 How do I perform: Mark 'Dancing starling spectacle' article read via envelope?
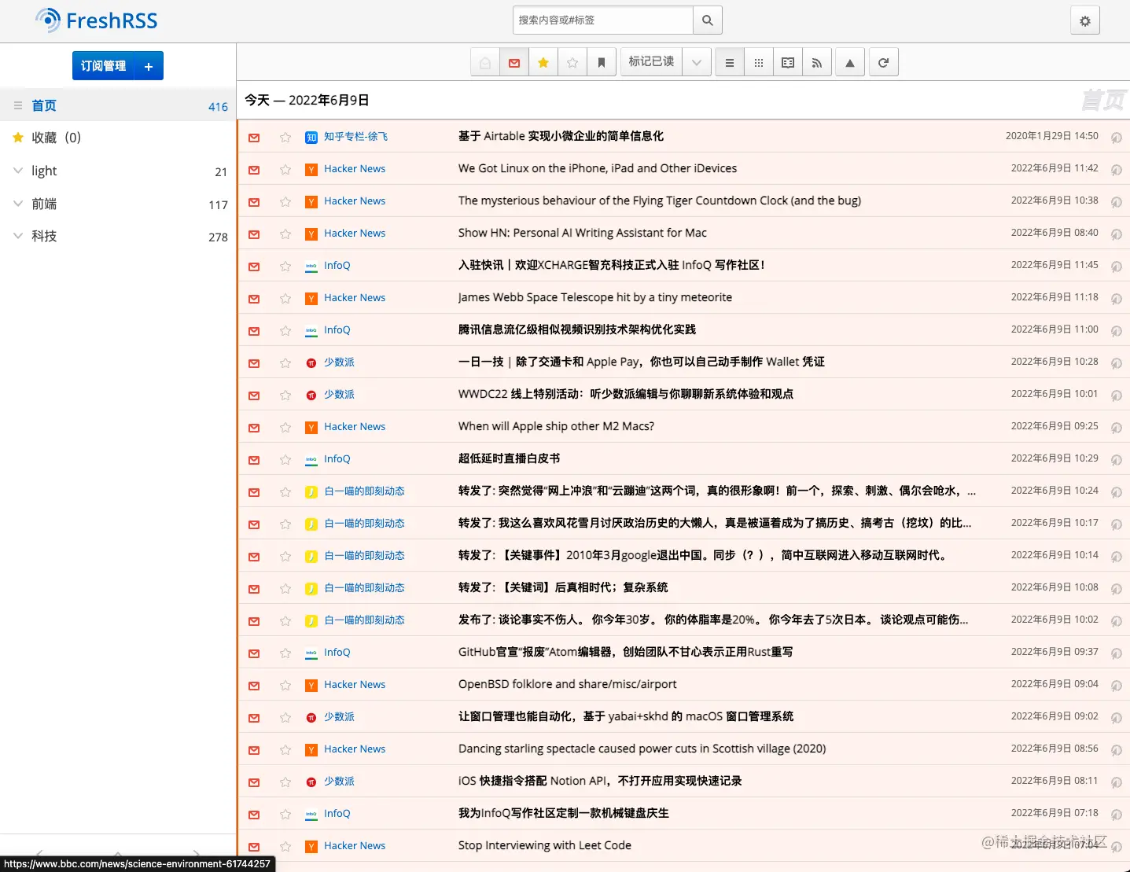click(x=254, y=750)
